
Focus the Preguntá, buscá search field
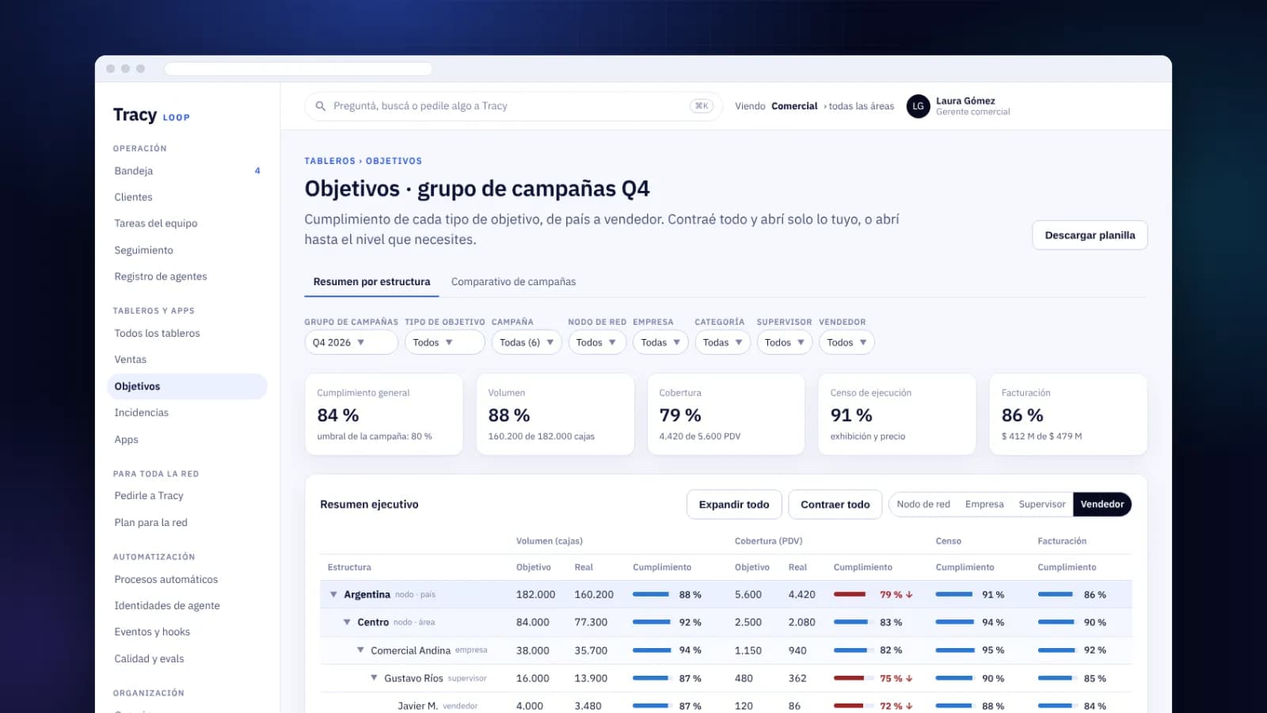pyautogui.click(x=513, y=106)
